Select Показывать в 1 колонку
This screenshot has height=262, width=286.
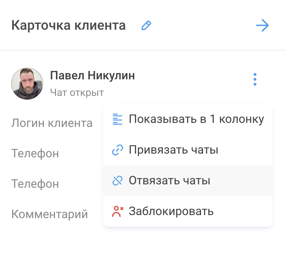click(188, 119)
